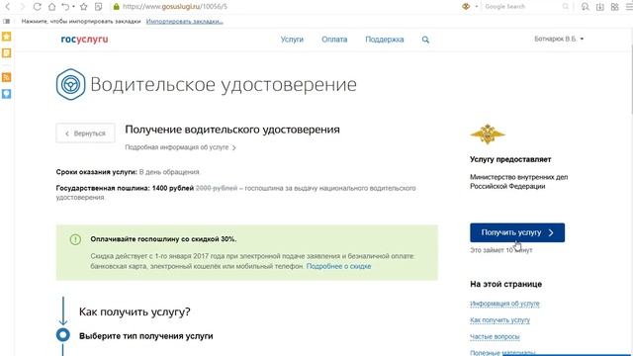
Task: Click the browser forward arrow
Action: point(22,7)
